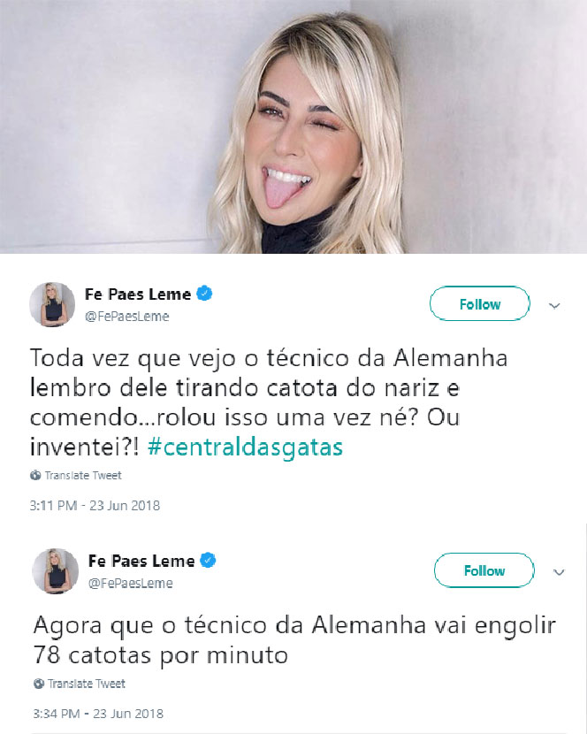Click @FePaesLeme handle in the first tweet
587x734 pixels.
[126, 317]
